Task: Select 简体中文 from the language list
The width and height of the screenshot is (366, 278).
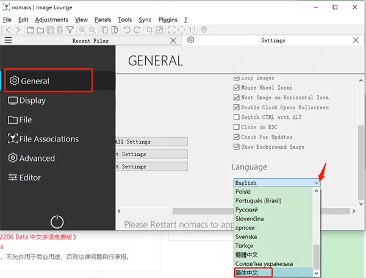Action: (x=246, y=273)
